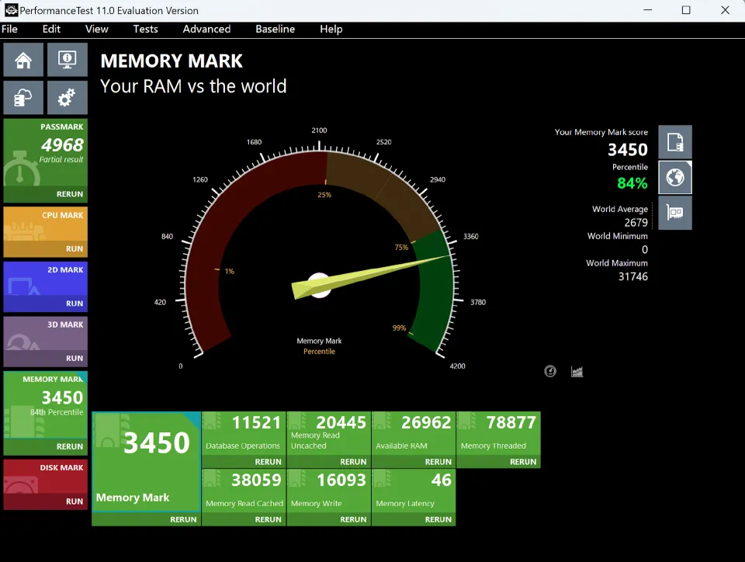Click the local score document icon
The width and height of the screenshot is (745, 562).
point(674,142)
